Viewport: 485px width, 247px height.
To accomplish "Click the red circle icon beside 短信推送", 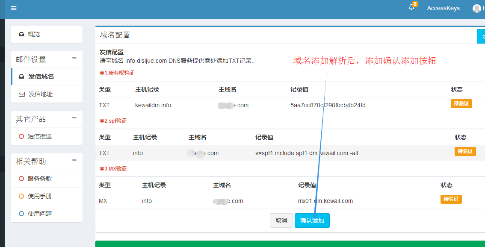I will pyautogui.click(x=21, y=136).
